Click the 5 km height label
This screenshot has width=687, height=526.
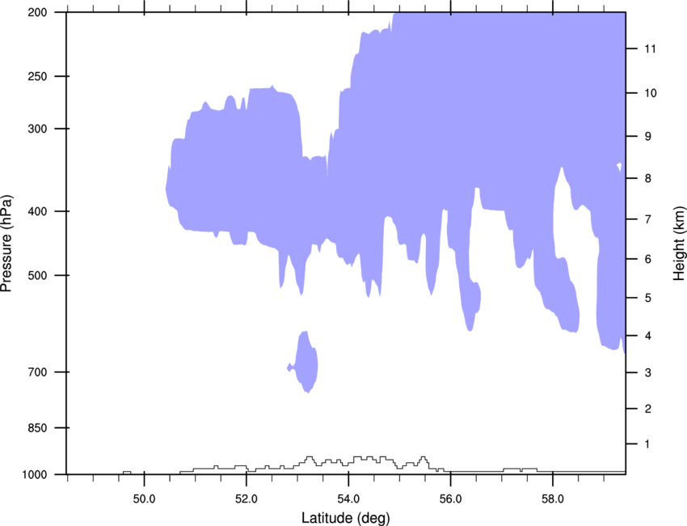pyautogui.click(x=648, y=298)
